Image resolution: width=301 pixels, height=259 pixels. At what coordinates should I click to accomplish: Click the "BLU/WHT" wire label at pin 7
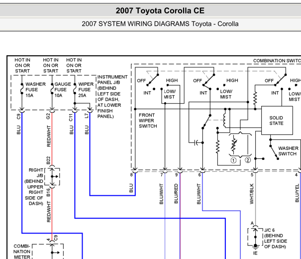click(161, 194)
